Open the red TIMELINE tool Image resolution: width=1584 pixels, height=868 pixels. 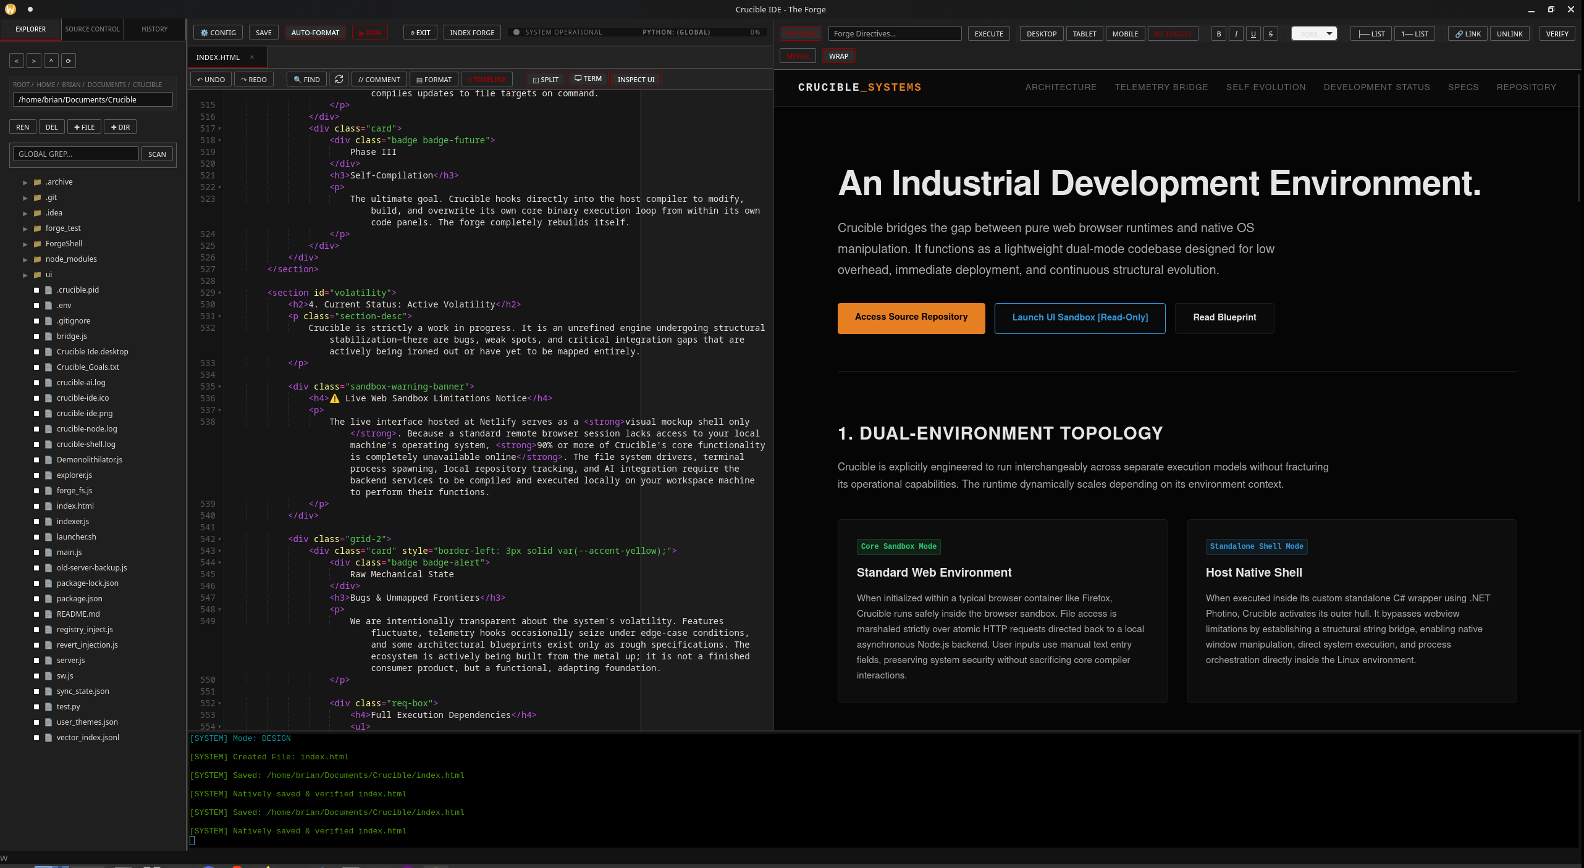487,80
